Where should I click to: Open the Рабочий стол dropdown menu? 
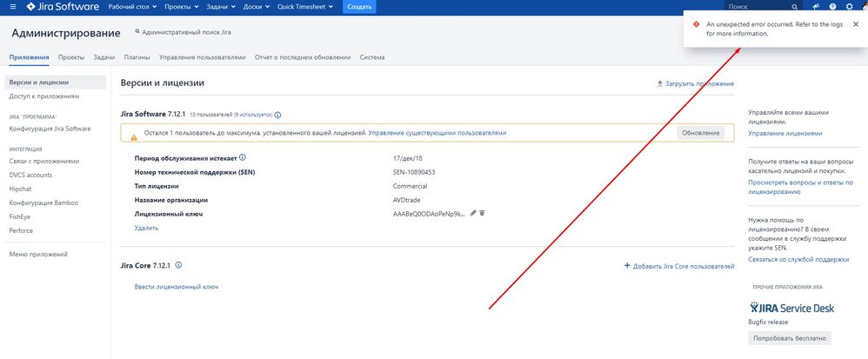point(133,7)
